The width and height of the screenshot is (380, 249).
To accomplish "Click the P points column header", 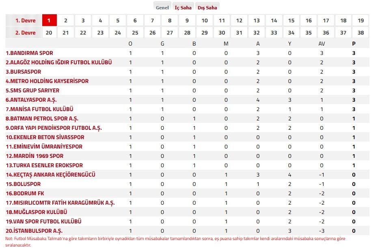I will (354, 44).
